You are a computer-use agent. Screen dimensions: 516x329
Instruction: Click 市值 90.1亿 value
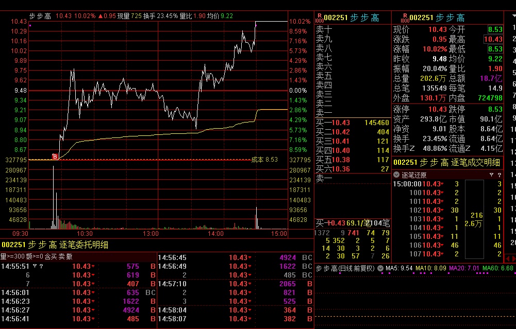pos(491,119)
